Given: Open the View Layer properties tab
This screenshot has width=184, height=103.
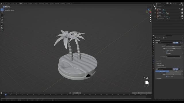Looking at the screenshot, I should pyautogui.click(x=153, y=45).
